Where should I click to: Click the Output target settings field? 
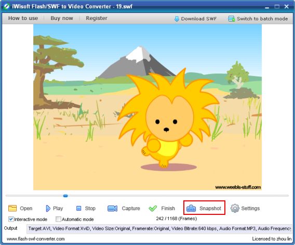[159, 228]
